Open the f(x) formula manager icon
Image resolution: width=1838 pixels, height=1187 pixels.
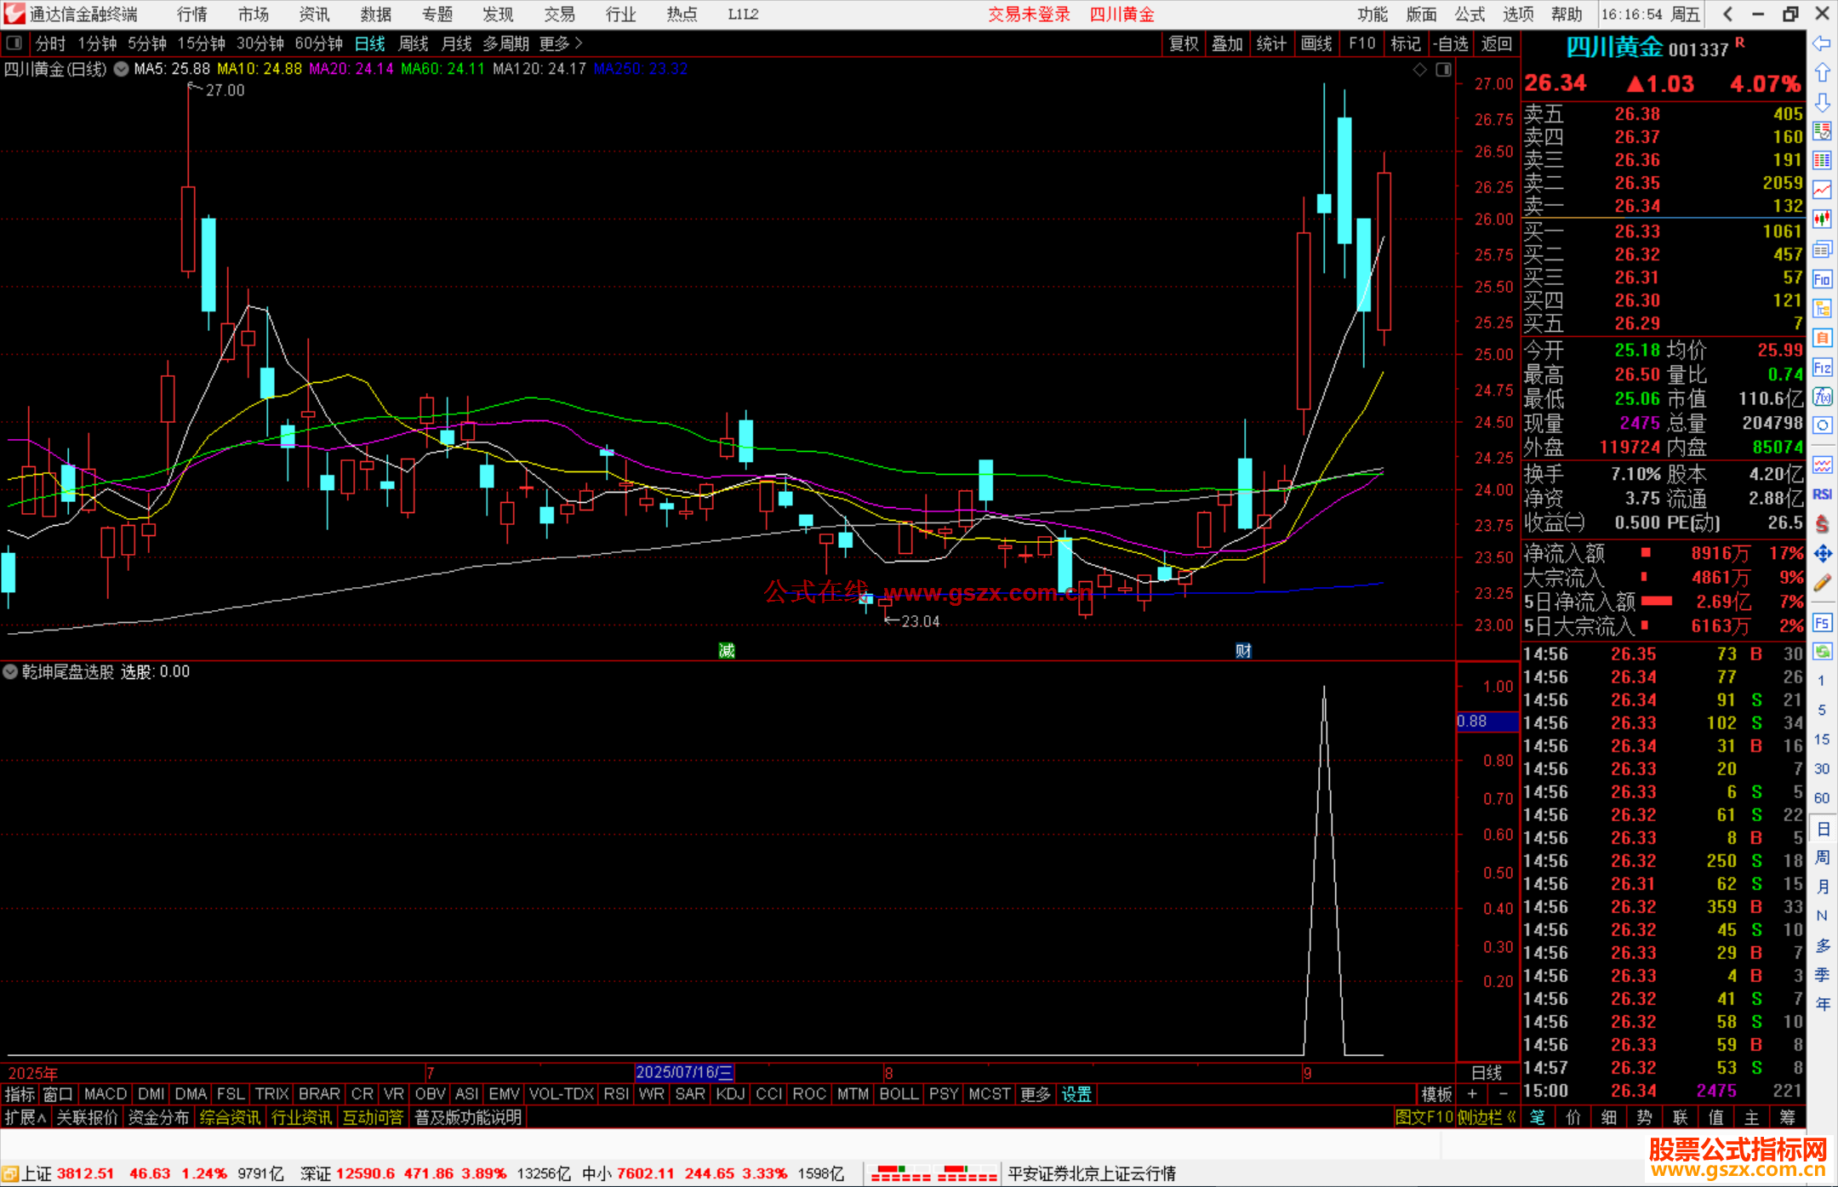click(x=1822, y=397)
